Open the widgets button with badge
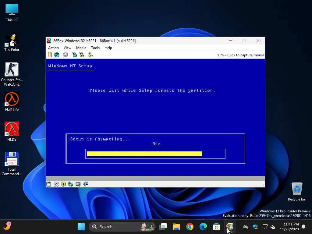Screen dimensions: 312x234 tap(7, 226)
